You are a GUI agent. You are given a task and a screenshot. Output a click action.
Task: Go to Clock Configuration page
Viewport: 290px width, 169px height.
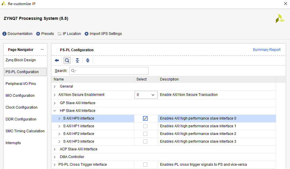pyautogui.click(x=22, y=107)
